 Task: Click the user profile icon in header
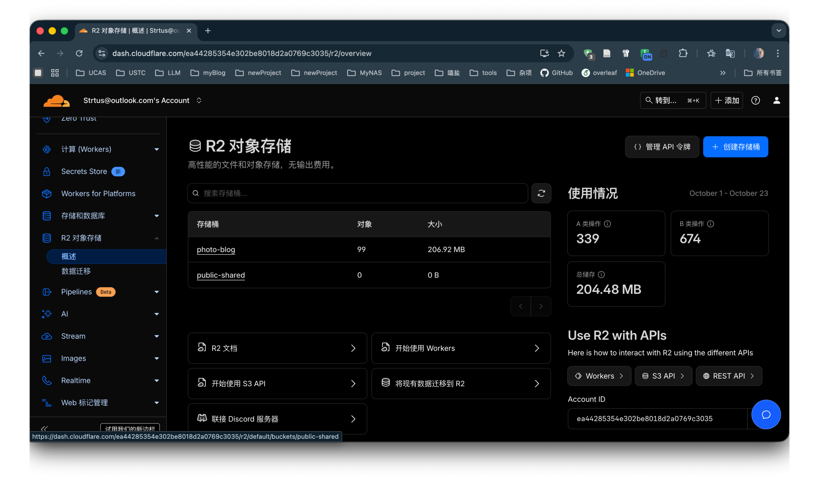776,100
